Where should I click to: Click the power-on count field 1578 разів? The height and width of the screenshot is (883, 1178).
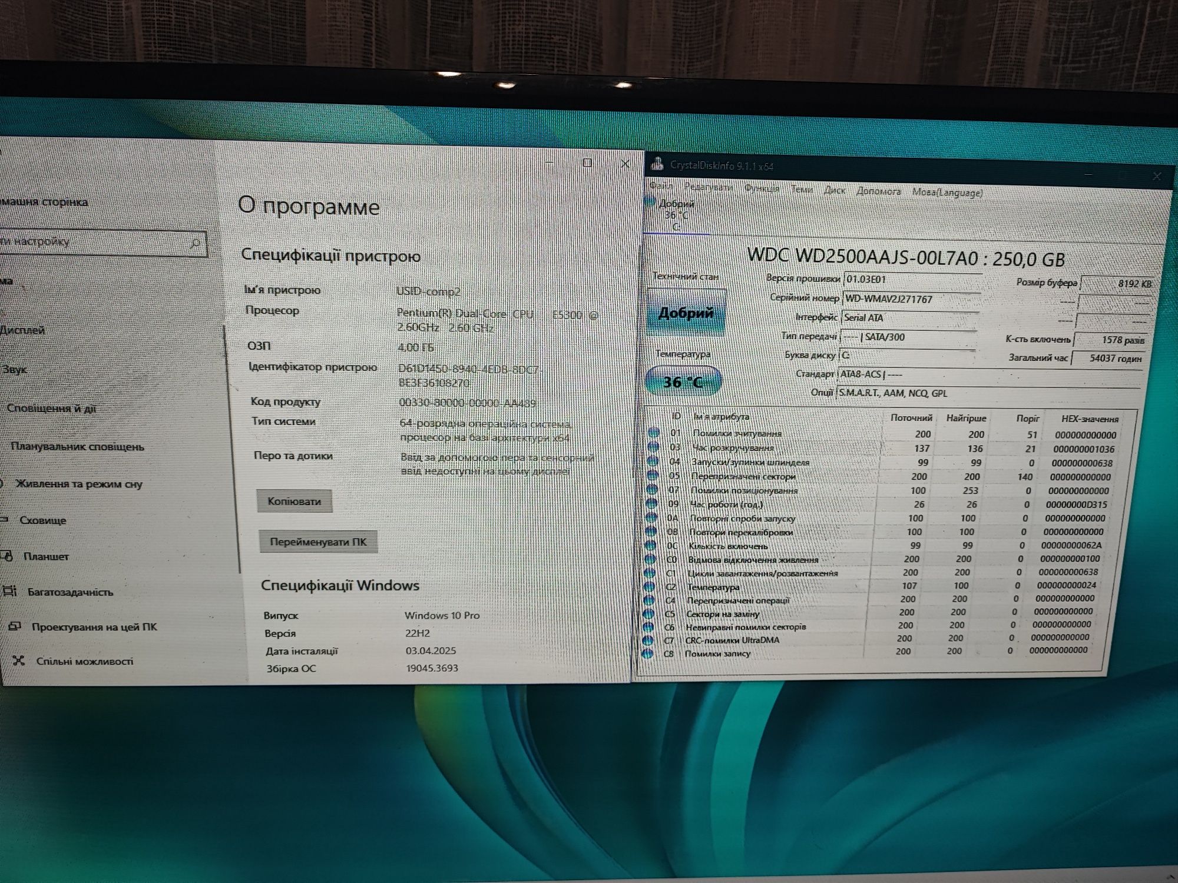[x=1110, y=340]
